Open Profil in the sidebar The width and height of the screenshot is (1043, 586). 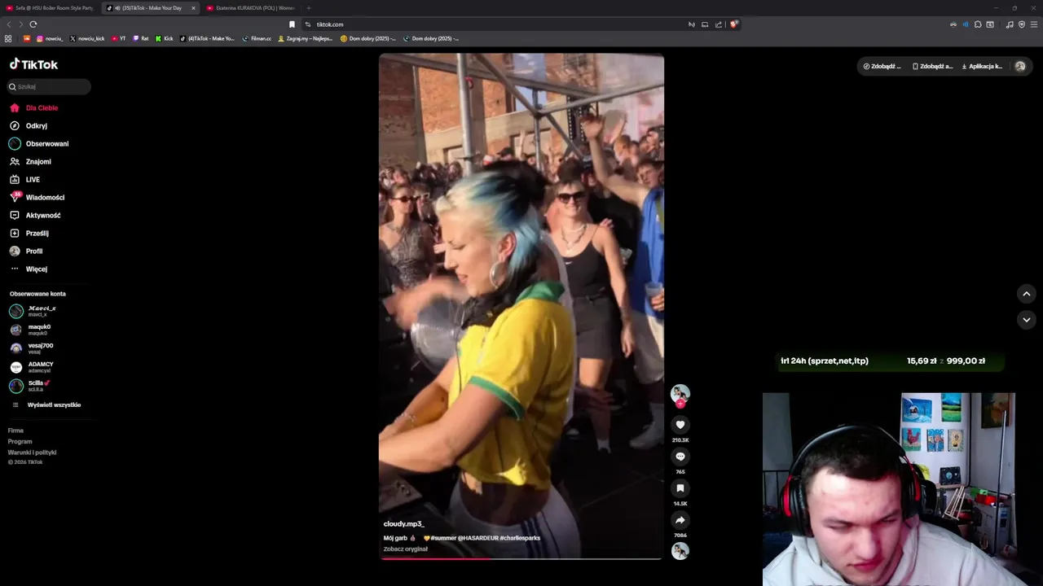pos(26,251)
